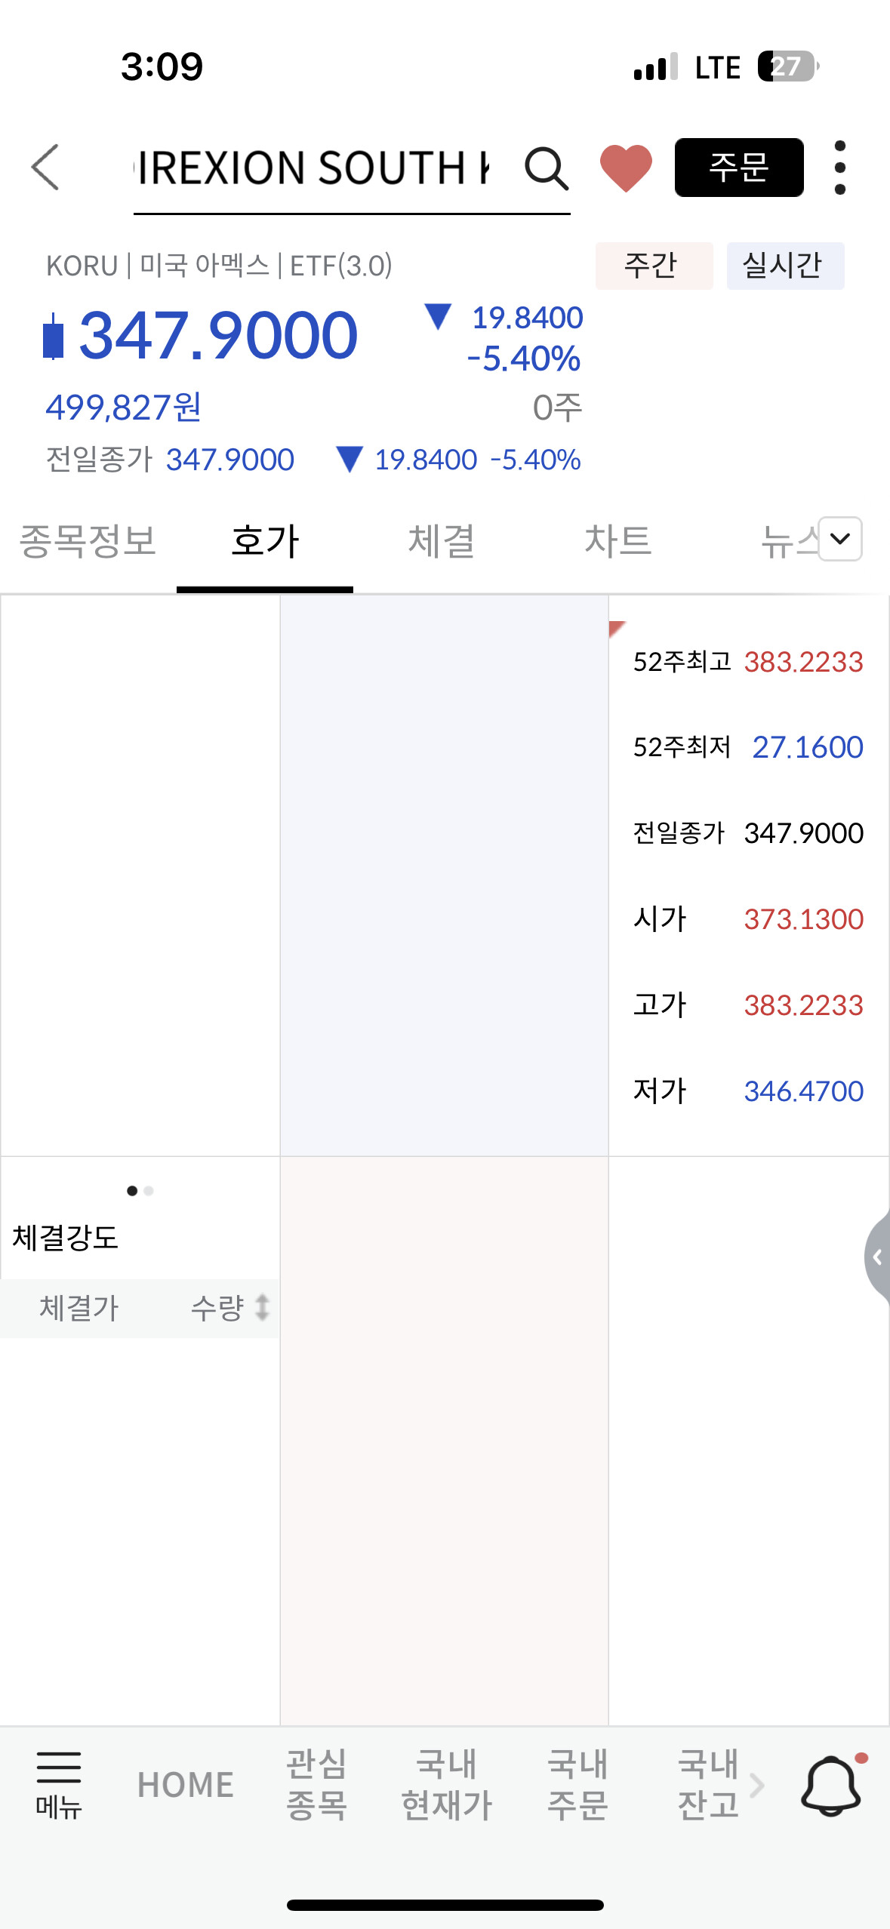Viewport: 890px width, 1929px height.
Task: Sort by the 수량 up-down arrows
Action: click(x=261, y=1307)
